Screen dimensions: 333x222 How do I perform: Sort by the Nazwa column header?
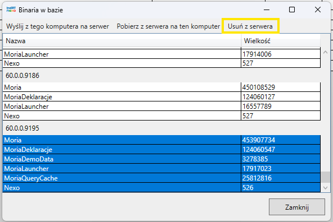point(122,40)
